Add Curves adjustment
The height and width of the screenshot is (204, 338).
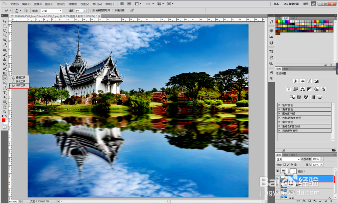coord(309,81)
